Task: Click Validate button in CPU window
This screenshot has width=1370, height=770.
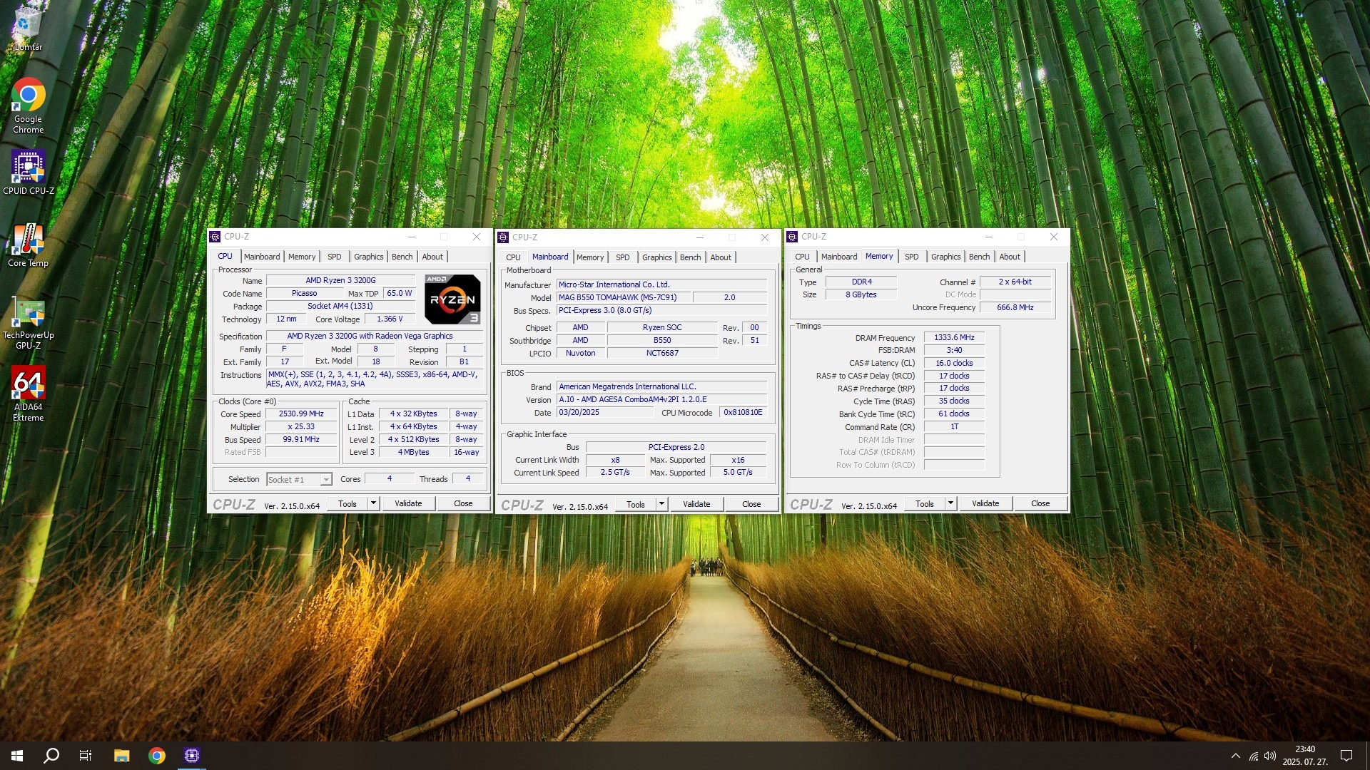Action: coord(408,503)
